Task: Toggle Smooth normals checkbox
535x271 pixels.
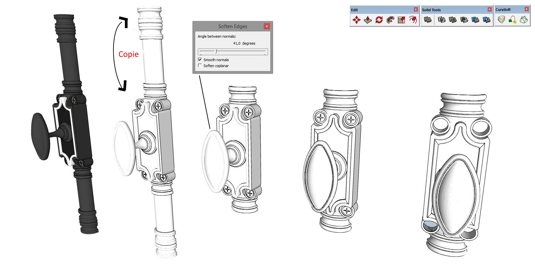Action: pos(200,59)
